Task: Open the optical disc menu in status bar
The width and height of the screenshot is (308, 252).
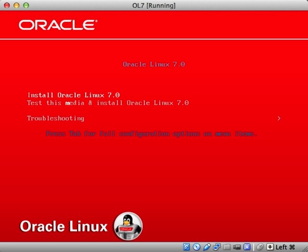Action: click(x=197, y=247)
